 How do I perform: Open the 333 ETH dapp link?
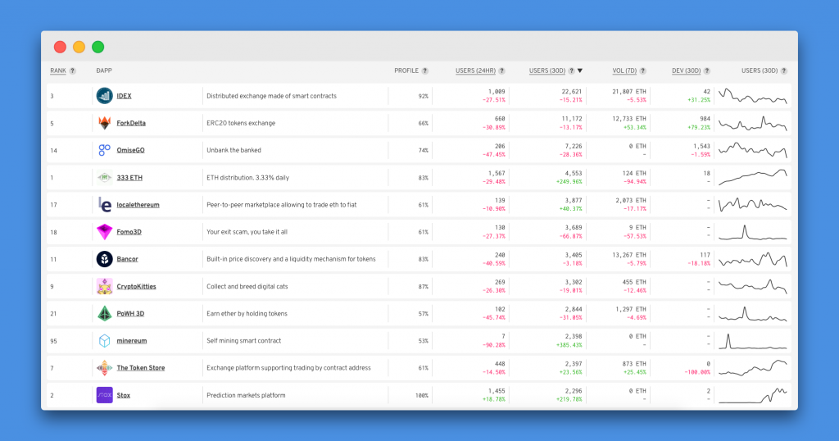coord(129,178)
